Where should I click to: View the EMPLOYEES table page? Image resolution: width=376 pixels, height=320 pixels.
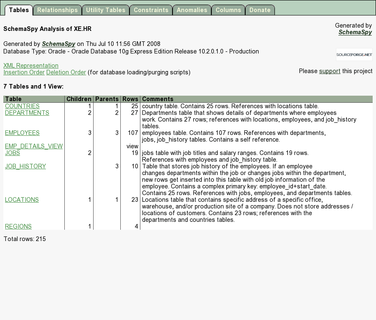[22, 133]
